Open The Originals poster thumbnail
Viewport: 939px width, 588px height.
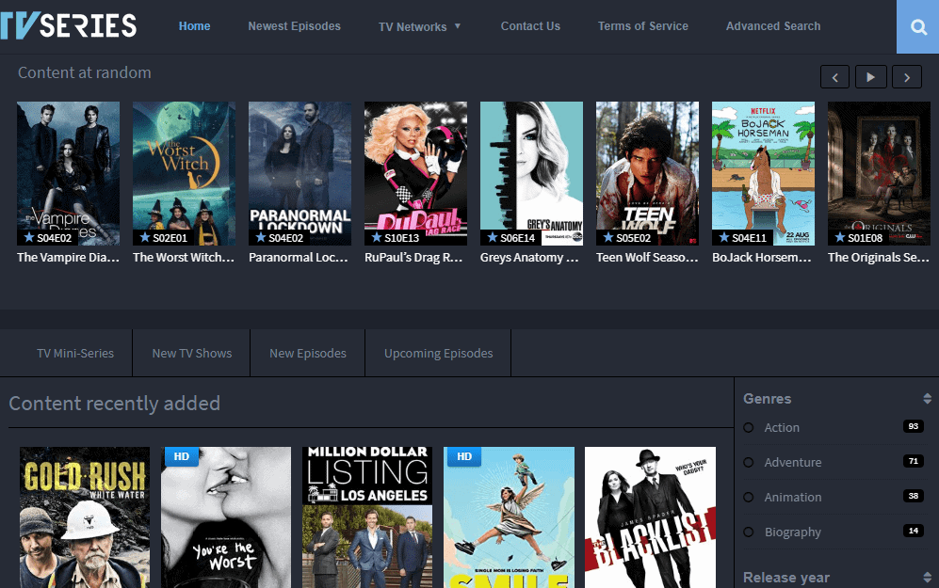coord(879,173)
